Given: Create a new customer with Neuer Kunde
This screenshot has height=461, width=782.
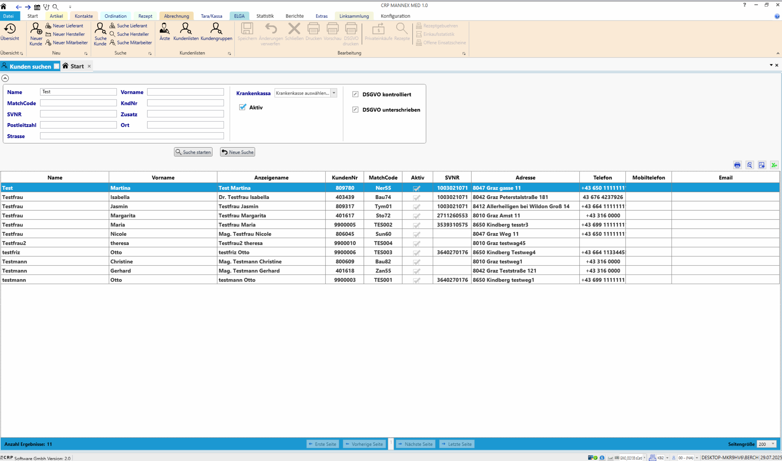Looking at the screenshot, I should point(36,34).
